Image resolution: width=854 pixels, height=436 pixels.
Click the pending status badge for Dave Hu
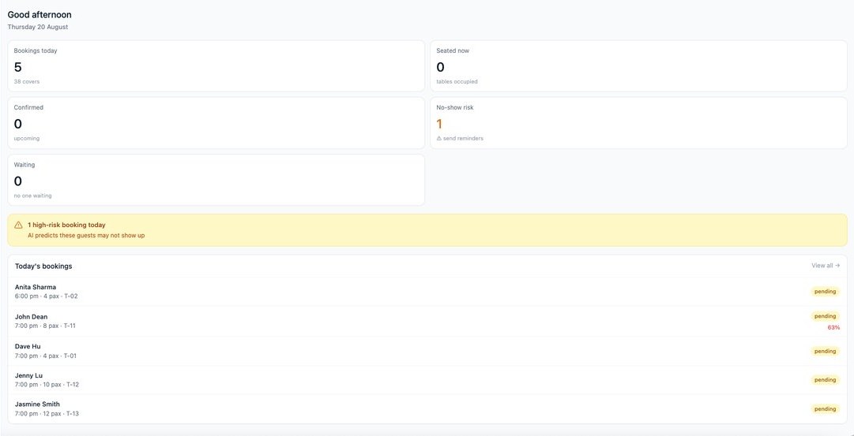coord(825,351)
